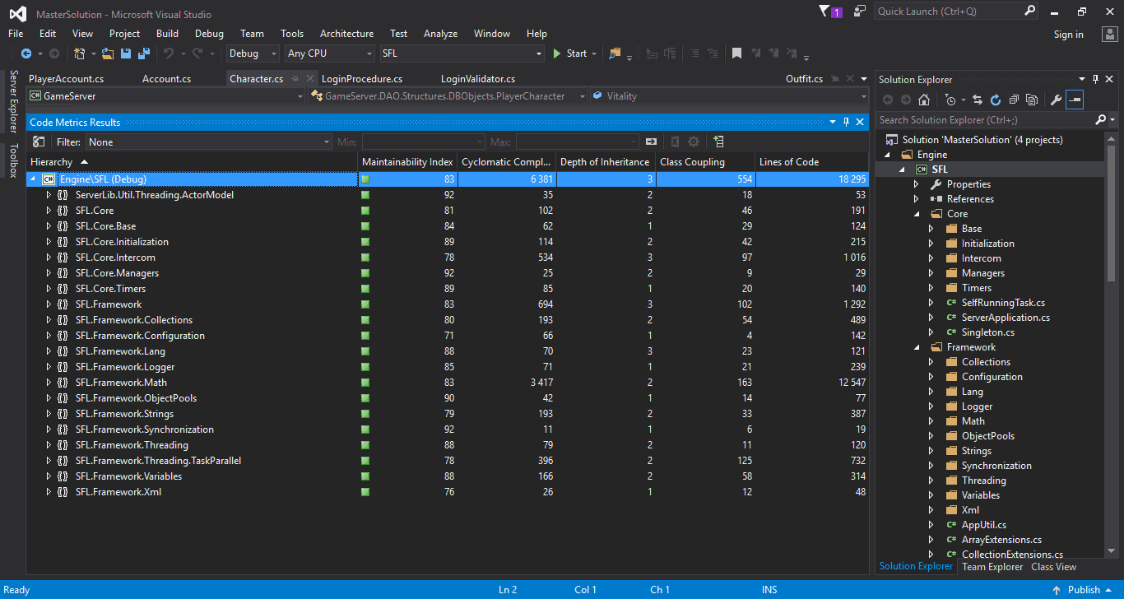Open the GameServer project scope dropdown
Viewport: 1124px width, 599px height.
(166, 96)
